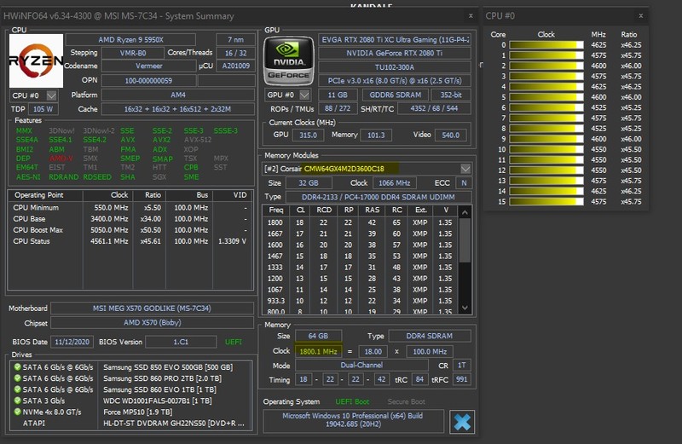The height and width of the screenshot is (444, 682).
Task: Click the memory module Size 32 GB field
Action: [x=309, y=183]
